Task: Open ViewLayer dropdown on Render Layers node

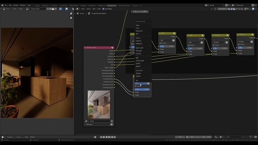Action: click(x=98, y=124)
